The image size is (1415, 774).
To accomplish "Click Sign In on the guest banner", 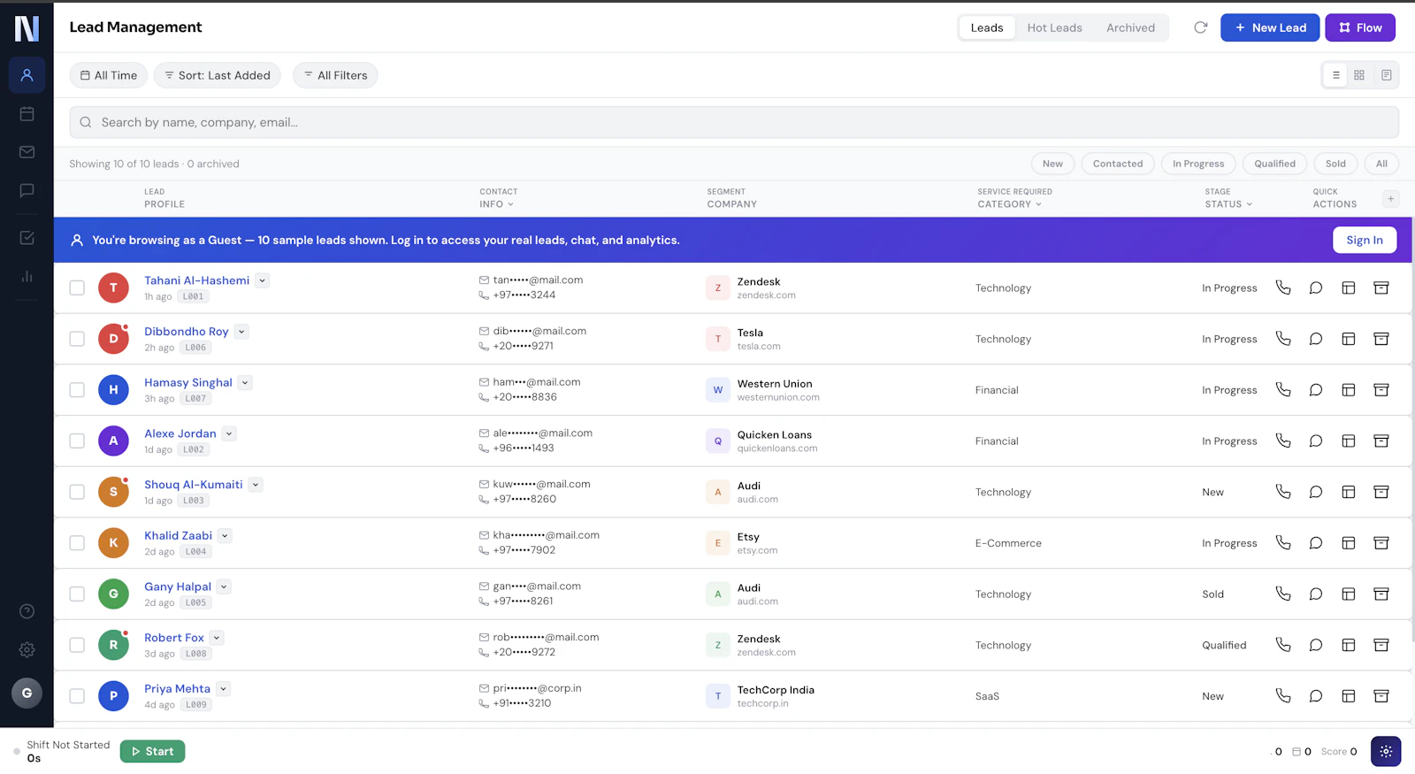I will click(1365, 240).
